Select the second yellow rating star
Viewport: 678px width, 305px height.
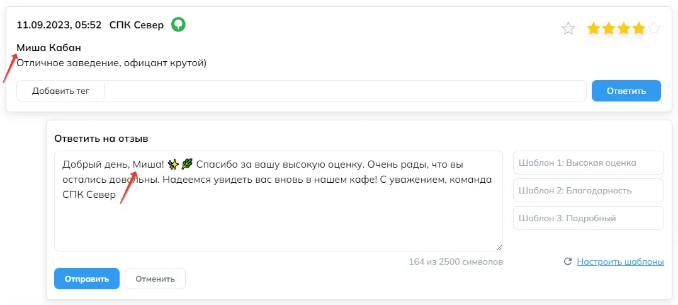tap(608, 29)
